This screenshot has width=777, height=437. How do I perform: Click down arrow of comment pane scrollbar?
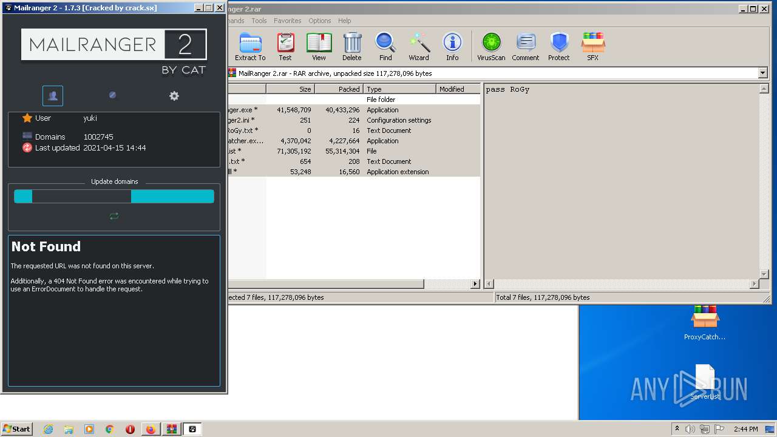[764, 274]
